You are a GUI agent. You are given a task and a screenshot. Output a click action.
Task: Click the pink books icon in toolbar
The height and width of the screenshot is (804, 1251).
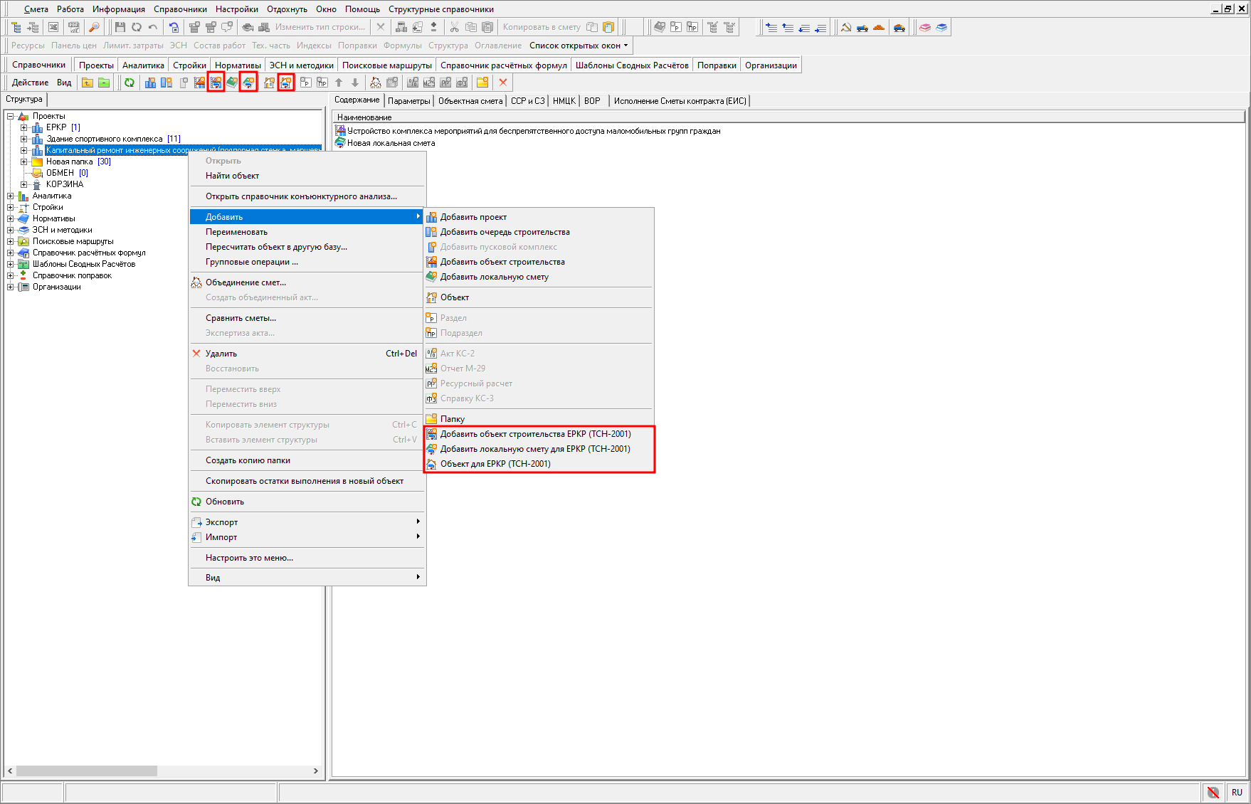point(925,27)
